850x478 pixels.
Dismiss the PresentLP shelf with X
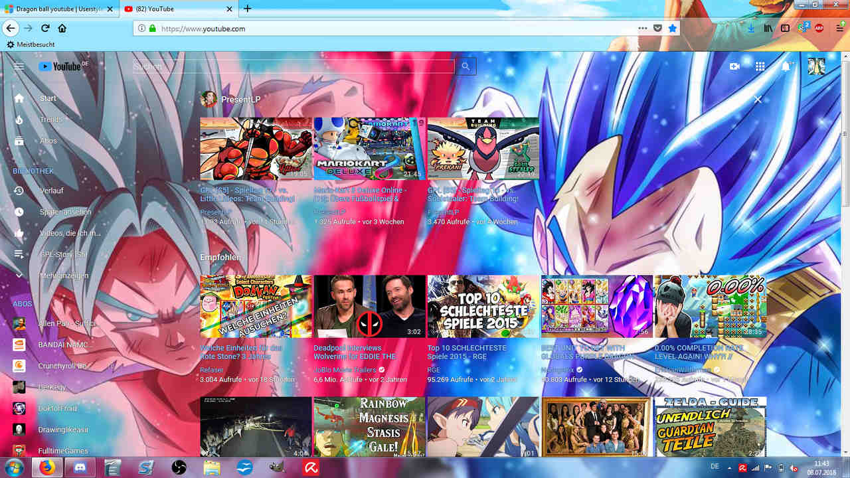[x=758, y=100]
